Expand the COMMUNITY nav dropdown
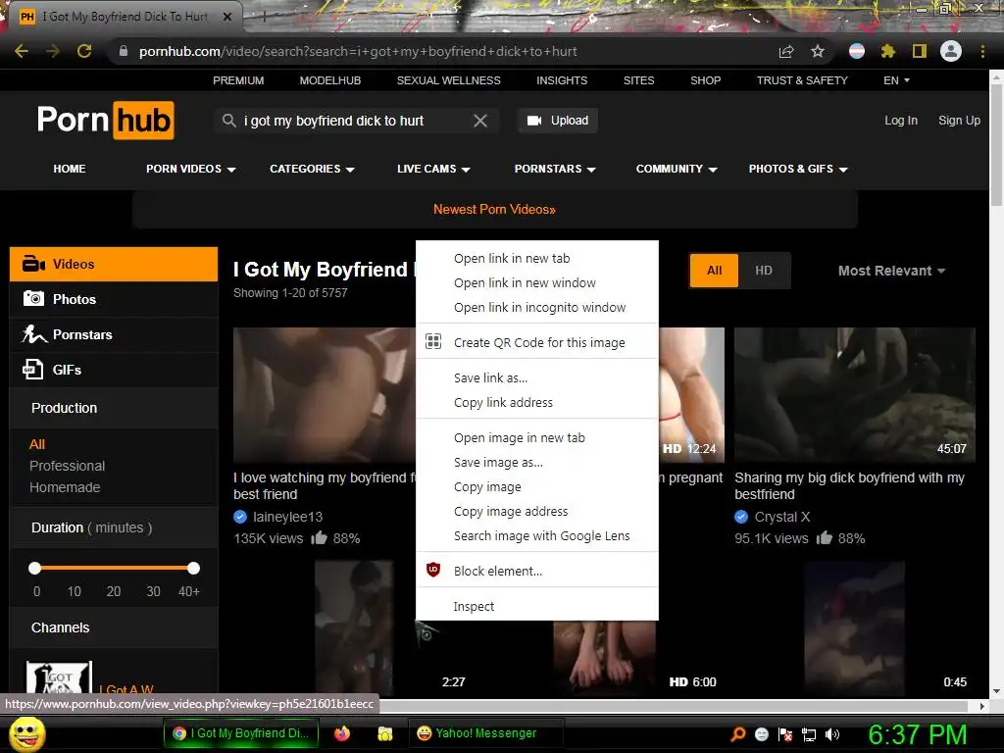This screenshot has width=1004, height=753. 677,169
